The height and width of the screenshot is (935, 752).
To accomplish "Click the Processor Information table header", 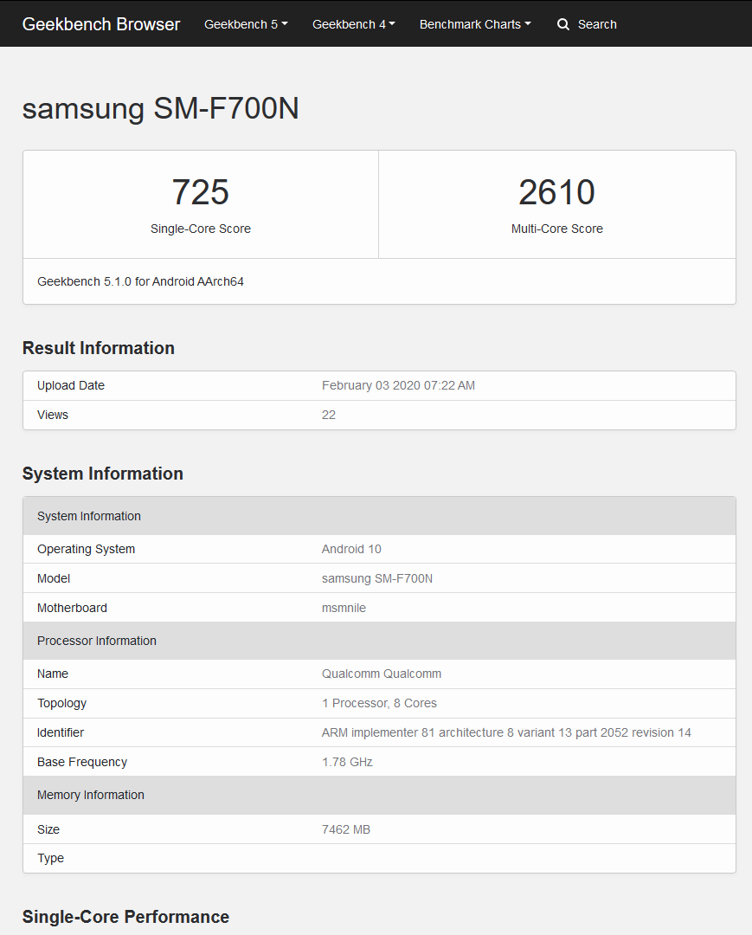I will [x=380, y=641].
